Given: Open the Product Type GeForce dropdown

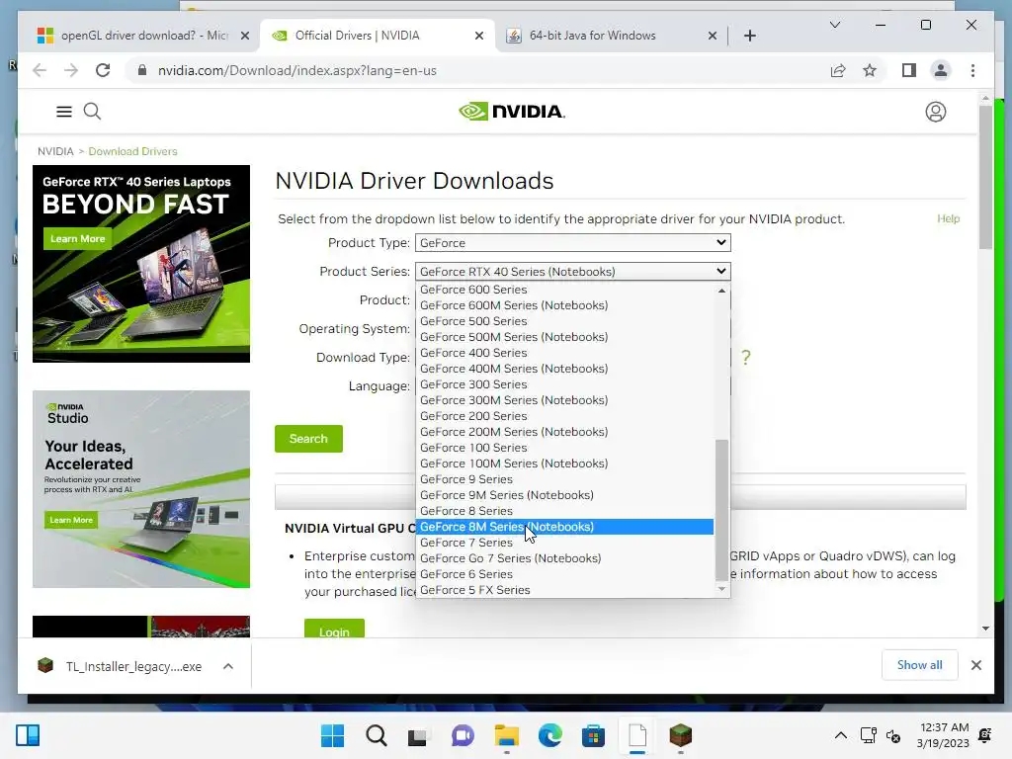Looking at the screenshot, I should pos(572,243).
